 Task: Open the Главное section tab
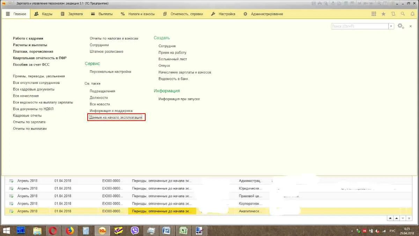click(16, 14)
